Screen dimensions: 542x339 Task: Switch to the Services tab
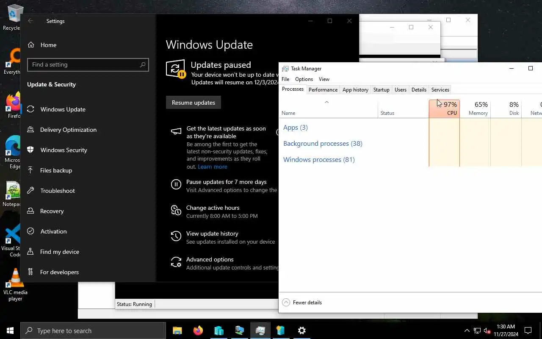440,90
